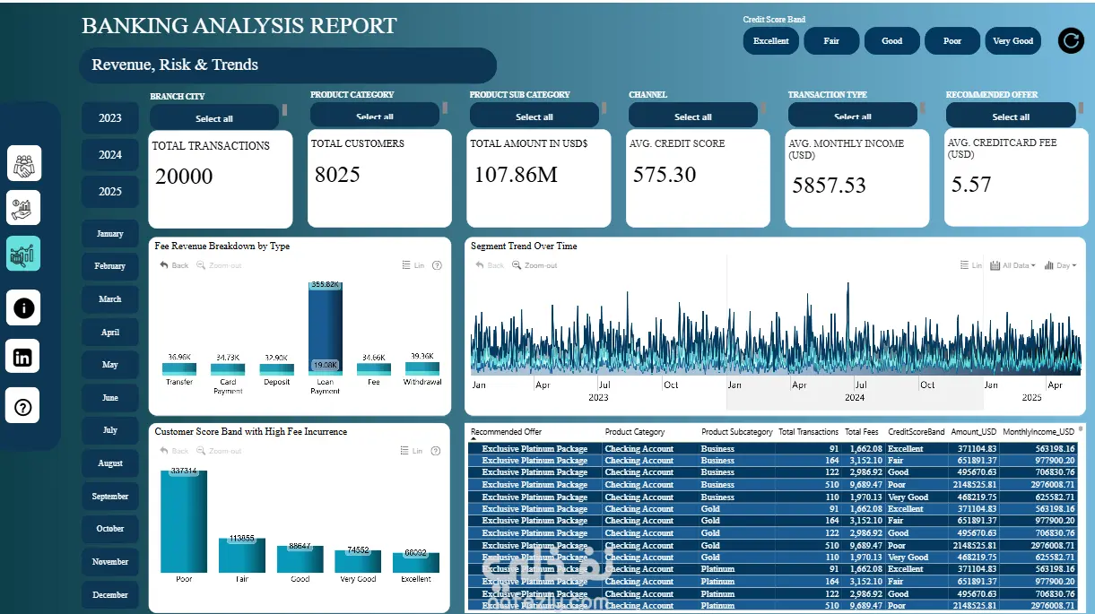
Task: Click the reset filters refresh icon
Action: [x=1071, y=40]
